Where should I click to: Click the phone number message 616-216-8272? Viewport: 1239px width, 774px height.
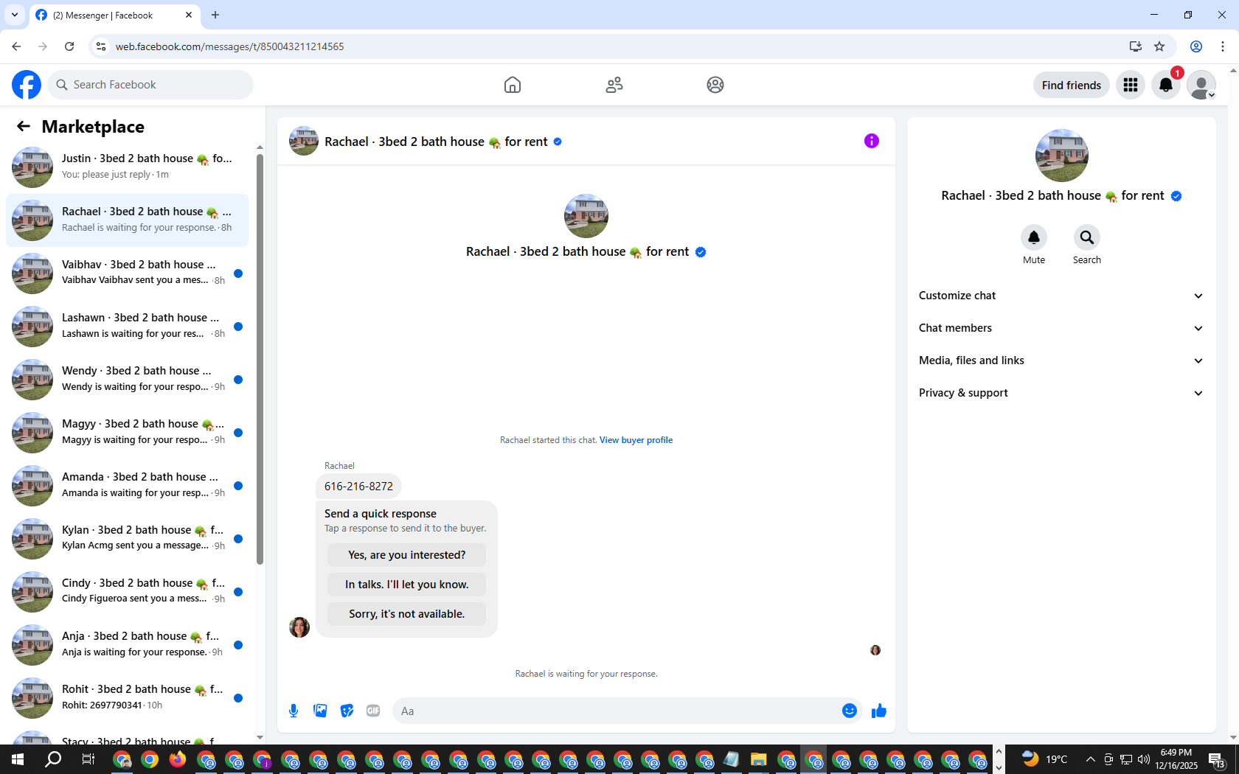click(358, 487)
